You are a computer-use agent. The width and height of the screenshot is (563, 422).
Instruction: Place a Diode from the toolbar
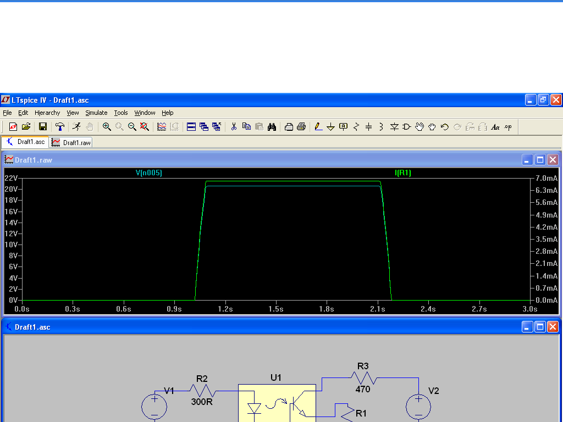394,127
